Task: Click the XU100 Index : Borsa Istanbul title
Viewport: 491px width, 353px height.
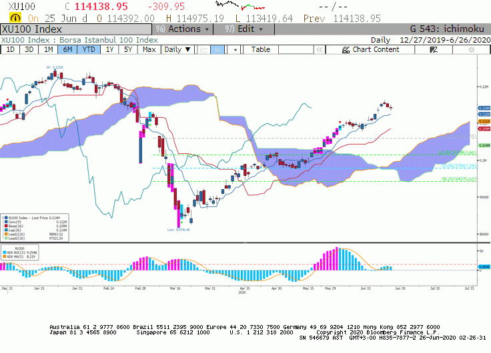Action: [79, 40]
